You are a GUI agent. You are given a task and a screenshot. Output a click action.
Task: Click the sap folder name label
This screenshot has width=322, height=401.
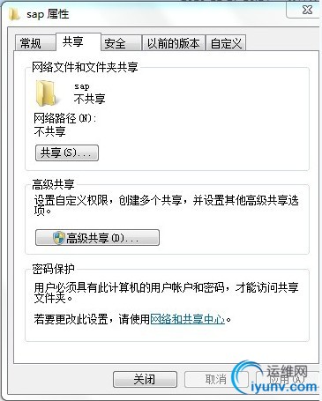[x=82, y=86]
